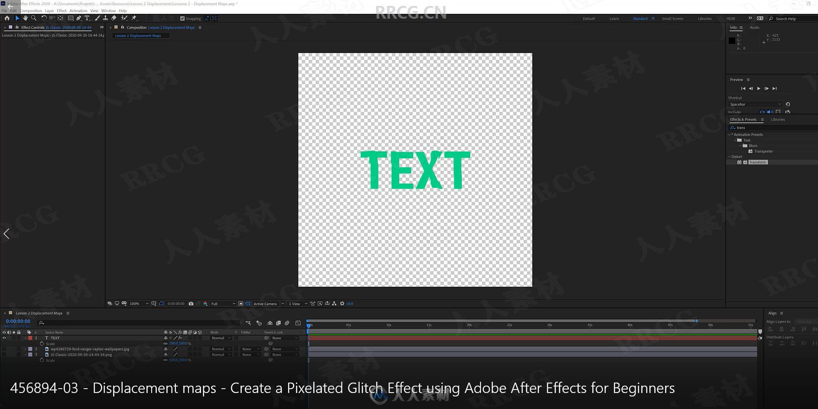Select the Pen tool
Image resolution: width=818 pixels, height=409 pixels.
[x=78, y=18]
